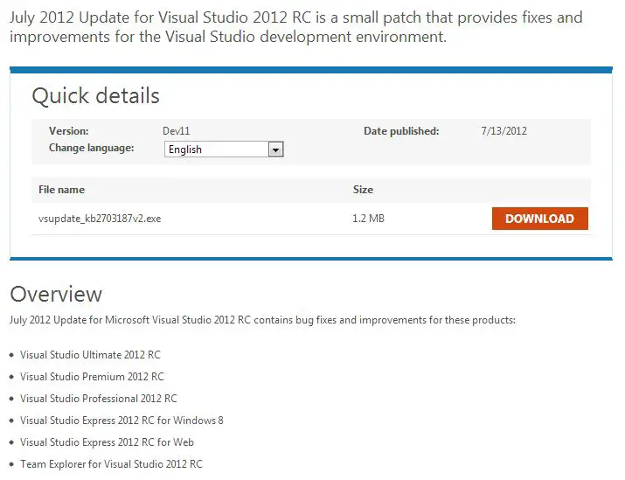Click the Version: label
Image resolution: width=625 pixels, height=480 pixels.
68,131
